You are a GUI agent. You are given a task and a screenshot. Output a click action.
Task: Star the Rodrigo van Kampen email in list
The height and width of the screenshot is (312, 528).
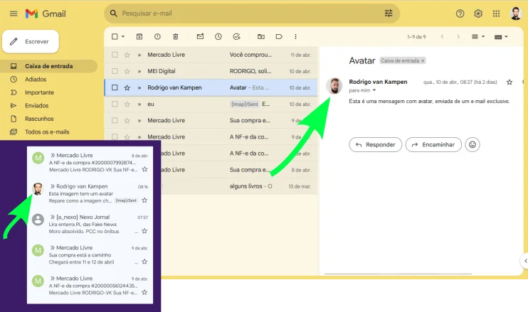[127, 87]
